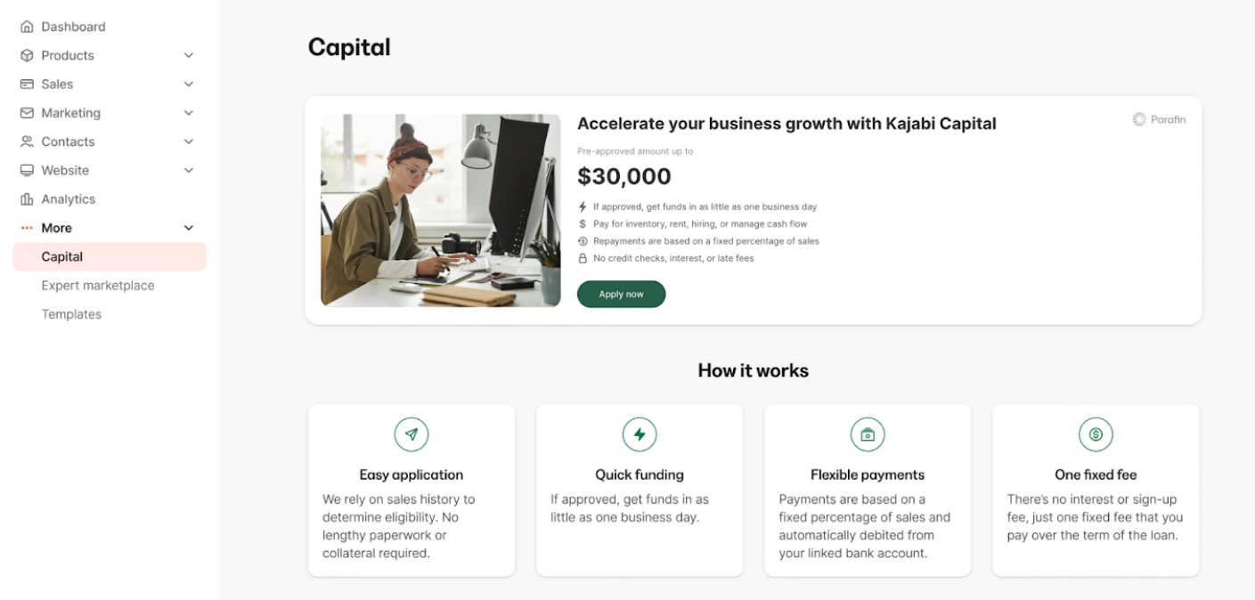Click the More ellipsis icon
This screenshot has height=600, width=1255.
[25, 227]
